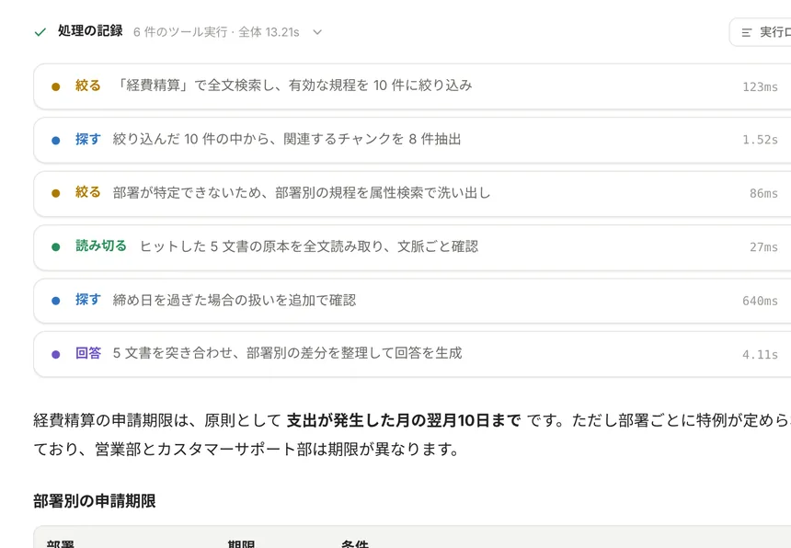The height and width of the screenshot is (548, 791).
Task: Click the green checkmark beside 処理の記録
Action: tap(40, 32)
